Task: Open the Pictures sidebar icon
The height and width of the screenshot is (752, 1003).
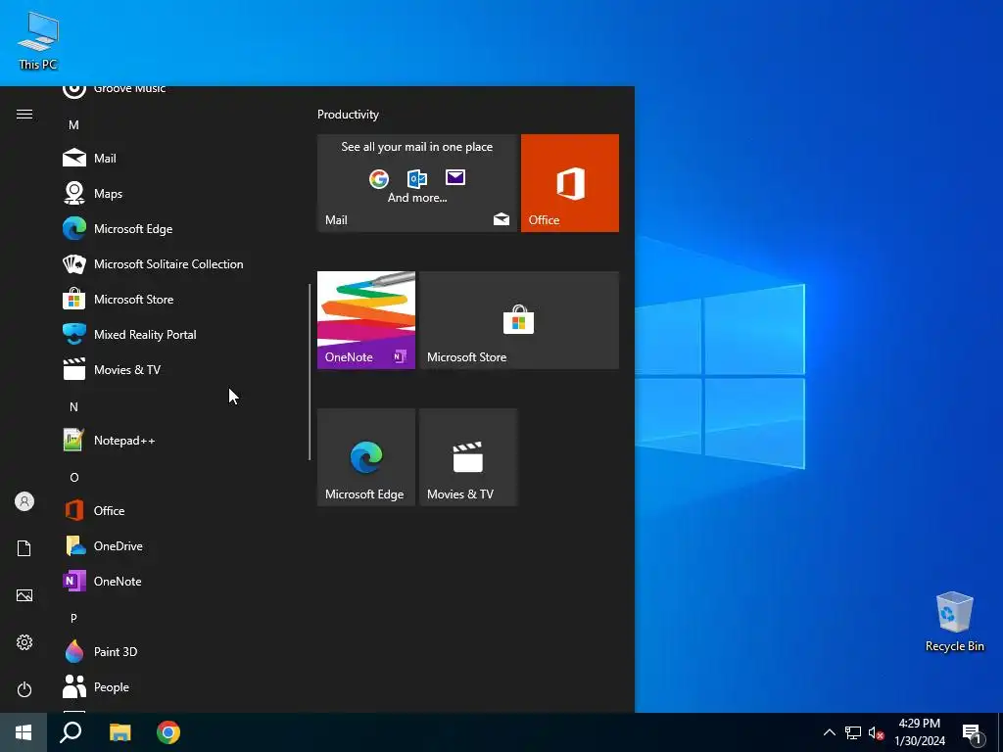Action: [x=24, y=595]
